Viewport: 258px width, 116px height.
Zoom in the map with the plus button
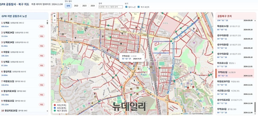55,16
